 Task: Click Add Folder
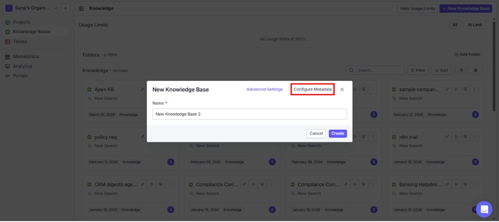(467, 54)
